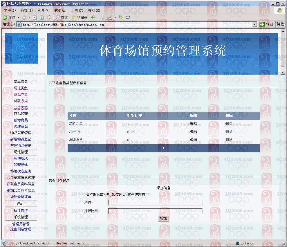Select the 名称 column header

click(x=73, y=116)
